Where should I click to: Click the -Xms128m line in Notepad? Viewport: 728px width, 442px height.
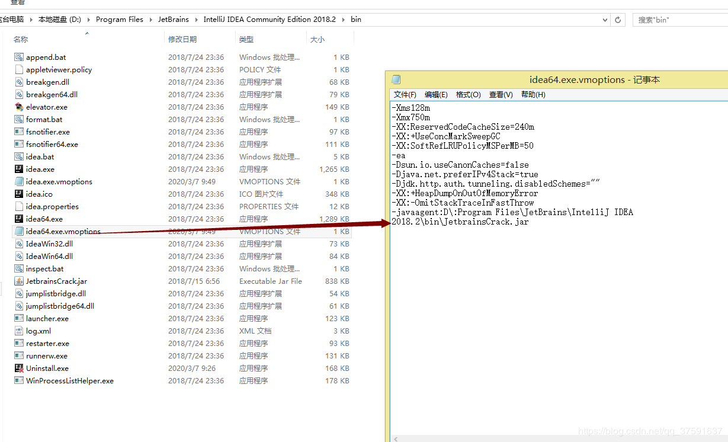pos(410,108)
